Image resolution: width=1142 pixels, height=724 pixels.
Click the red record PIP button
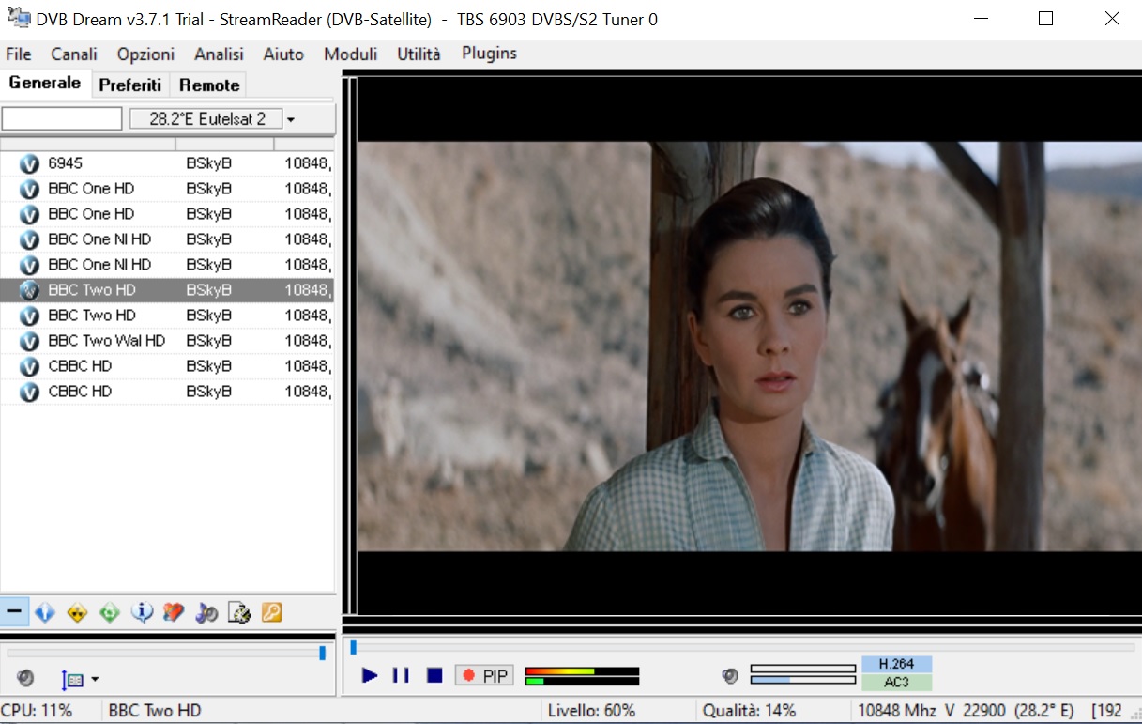[x=484, y=675]
